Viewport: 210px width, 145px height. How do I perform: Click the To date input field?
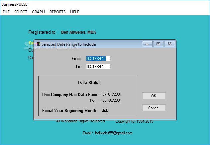click(x=98, y=67)
